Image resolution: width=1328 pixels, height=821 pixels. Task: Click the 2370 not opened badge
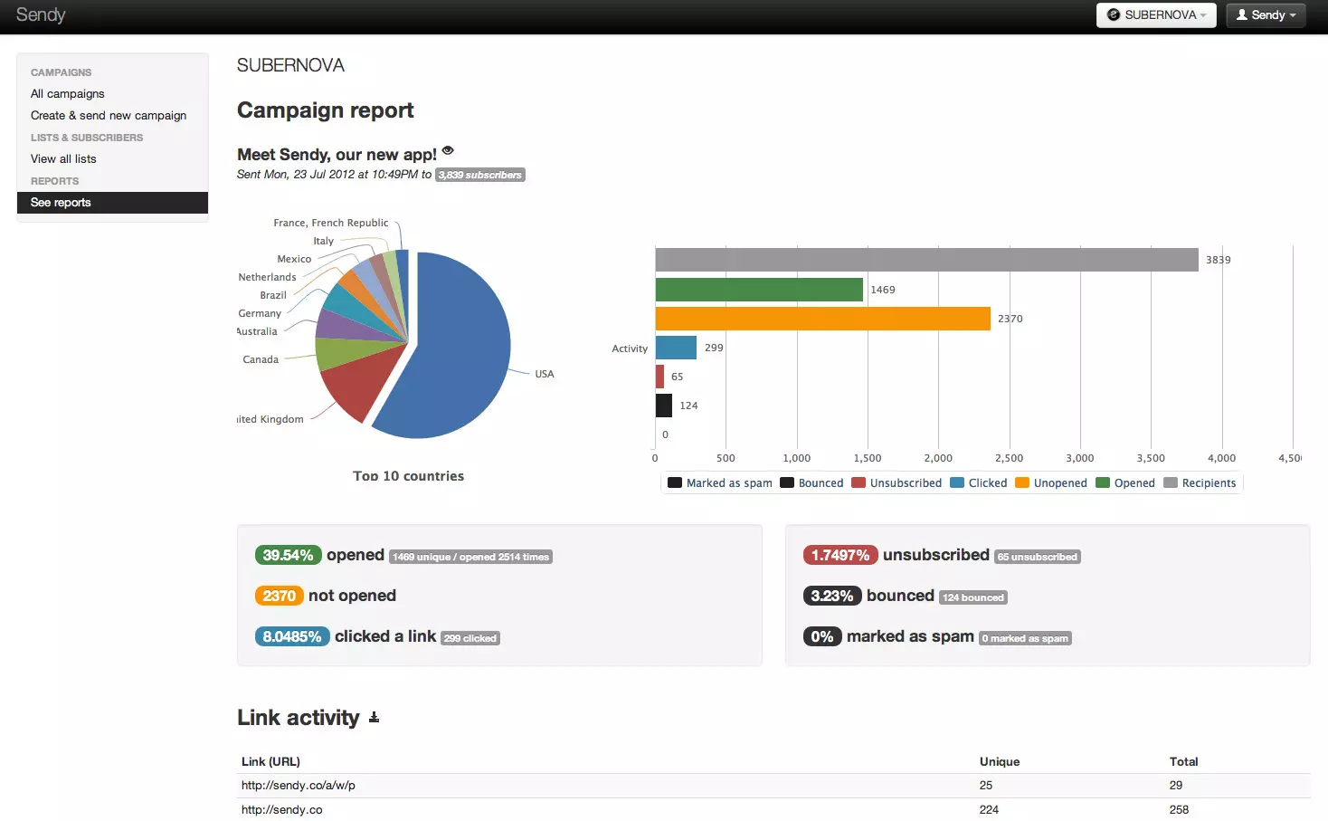click(279, 596)
